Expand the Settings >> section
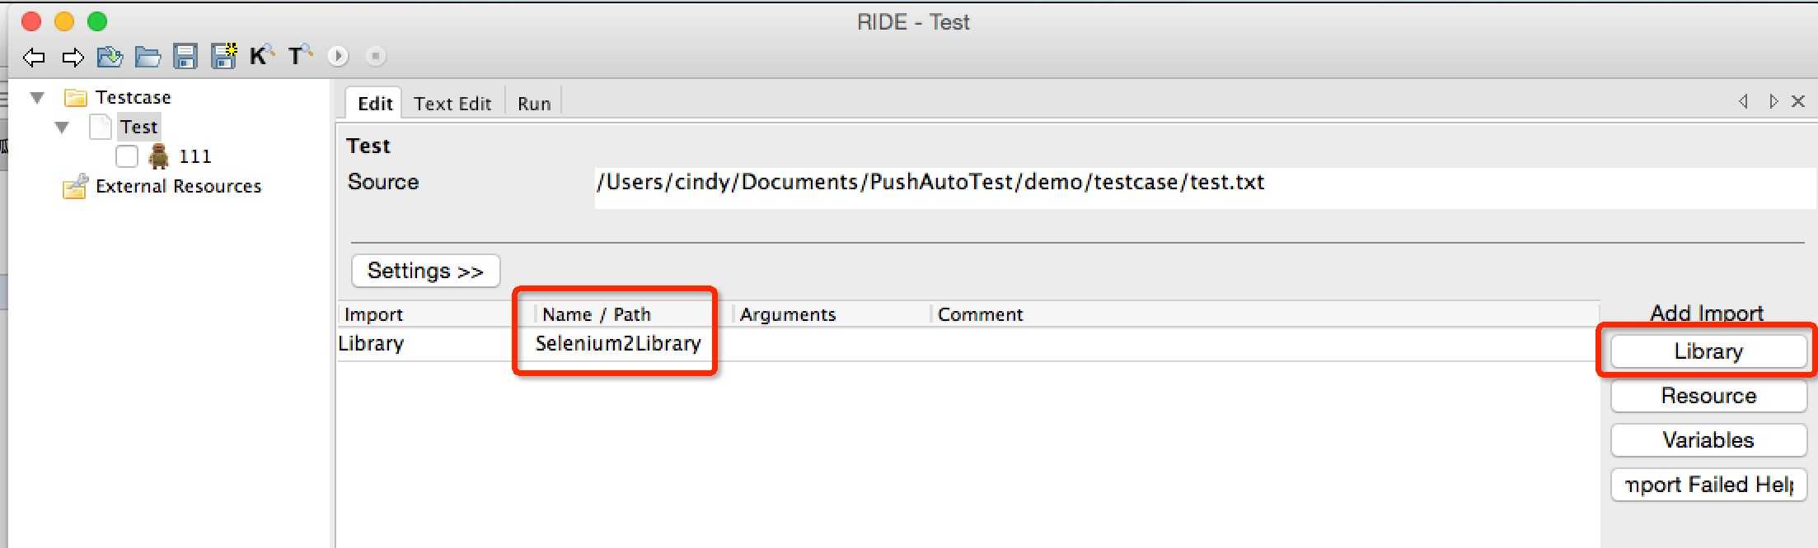1818x548 pixels. click(x=425, y=271)
